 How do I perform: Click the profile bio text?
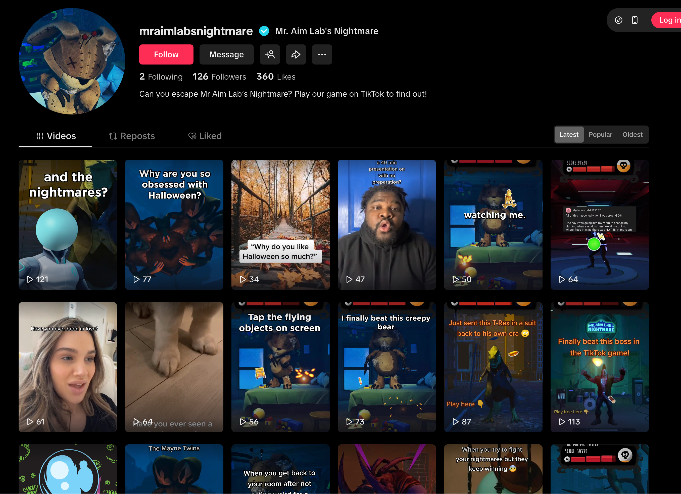point(283,94)
